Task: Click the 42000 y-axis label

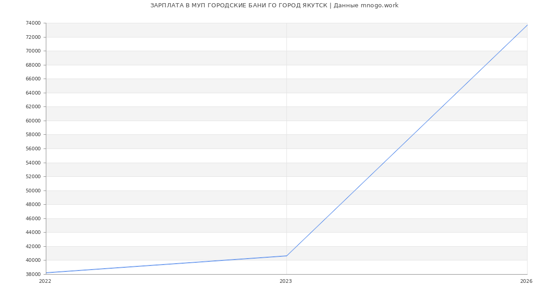Action: [33, 246]
